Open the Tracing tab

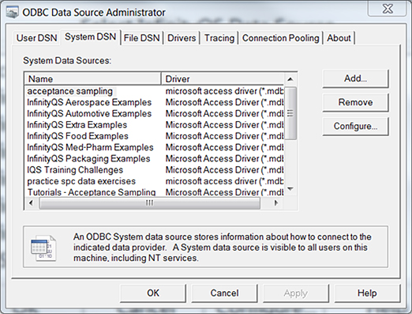(219, 38)
